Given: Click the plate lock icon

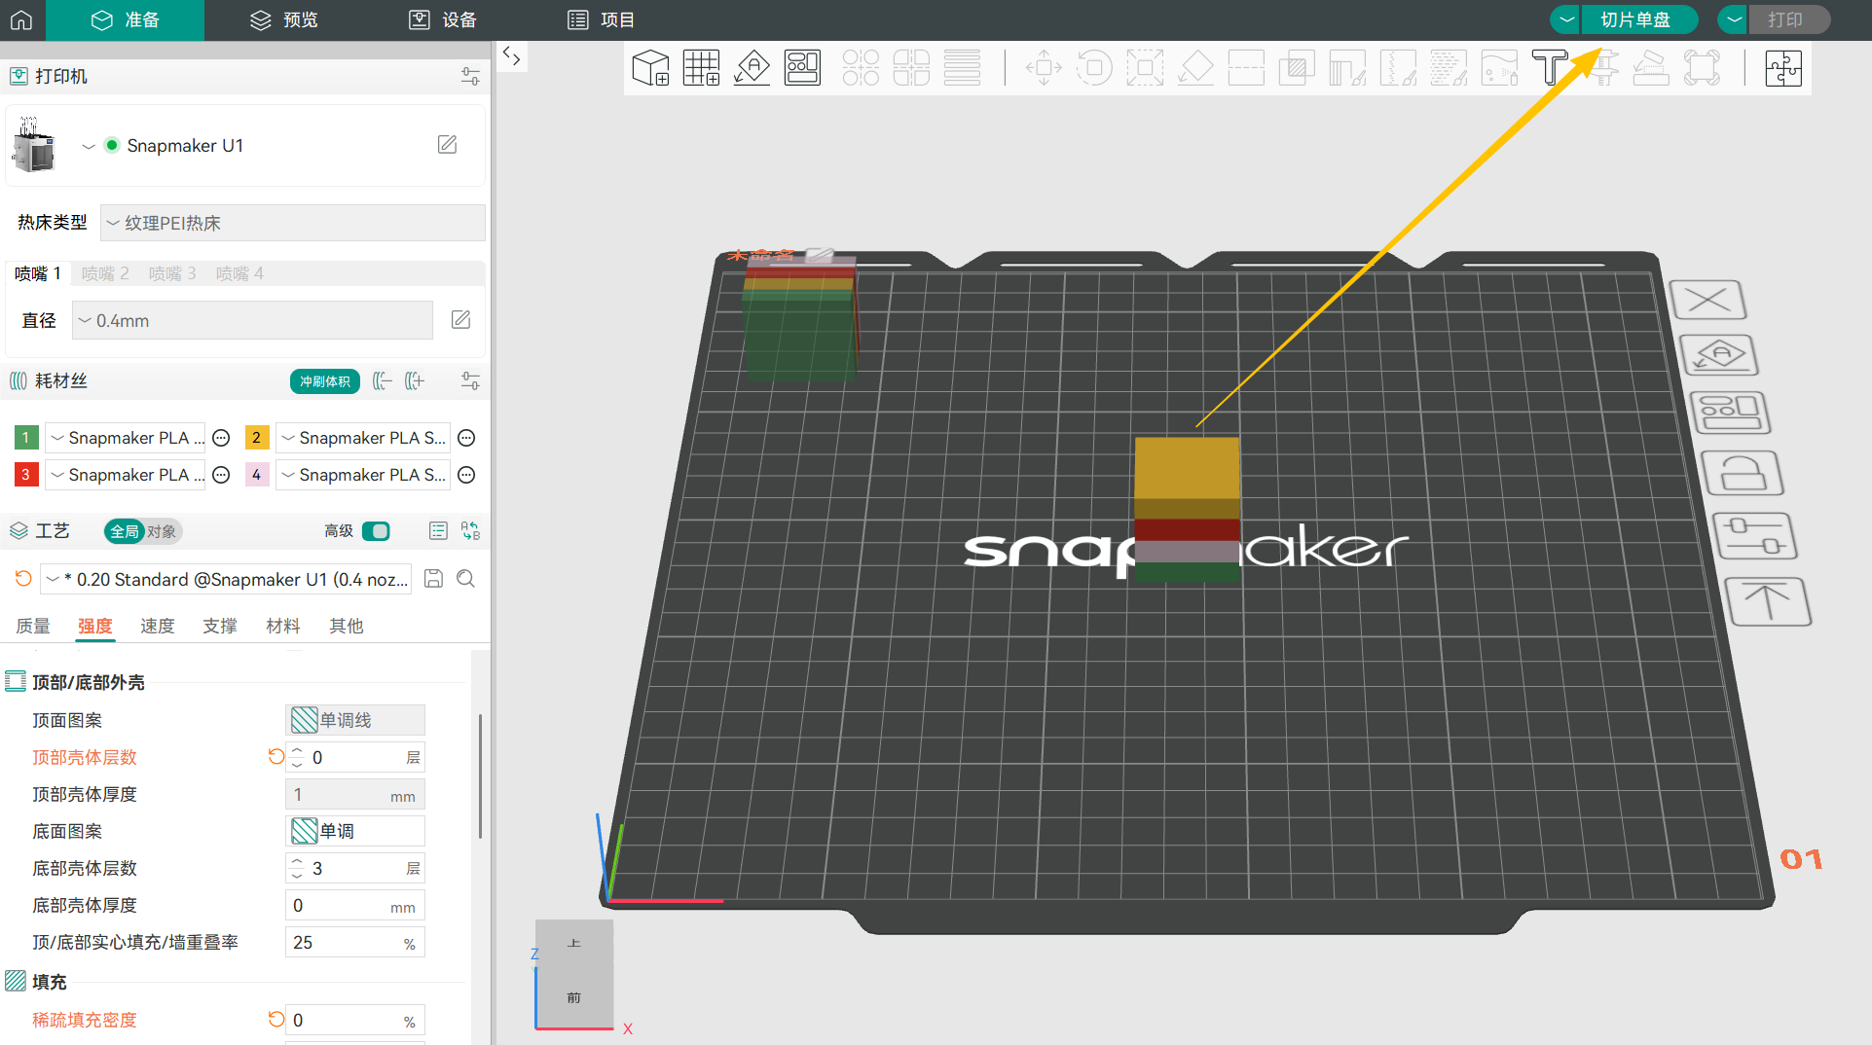Looking at the screenshot, I should point(1743,475).
